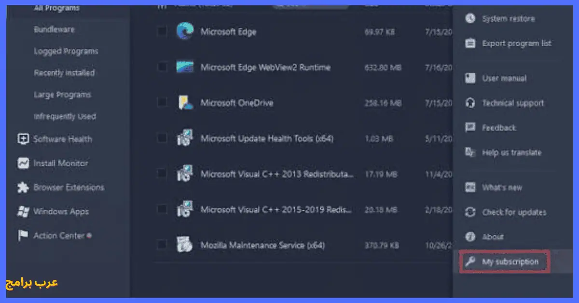Tick the Mozilla Maintenance Service checkbox

point(162,245)
